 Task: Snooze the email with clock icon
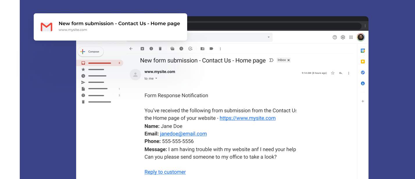pyautogui.click(x=181, y=49)
